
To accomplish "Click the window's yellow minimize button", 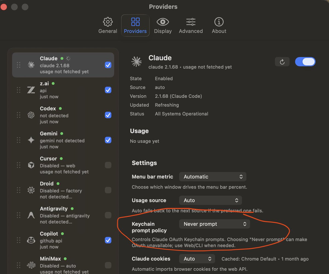I will [x=14, y=7].
